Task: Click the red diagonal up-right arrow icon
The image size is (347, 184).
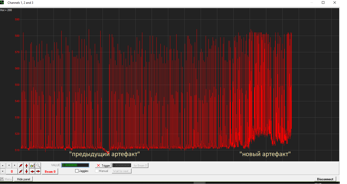Action: point(21,165)
